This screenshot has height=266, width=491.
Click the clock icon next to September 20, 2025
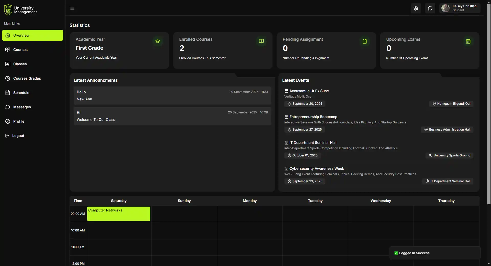289,104
